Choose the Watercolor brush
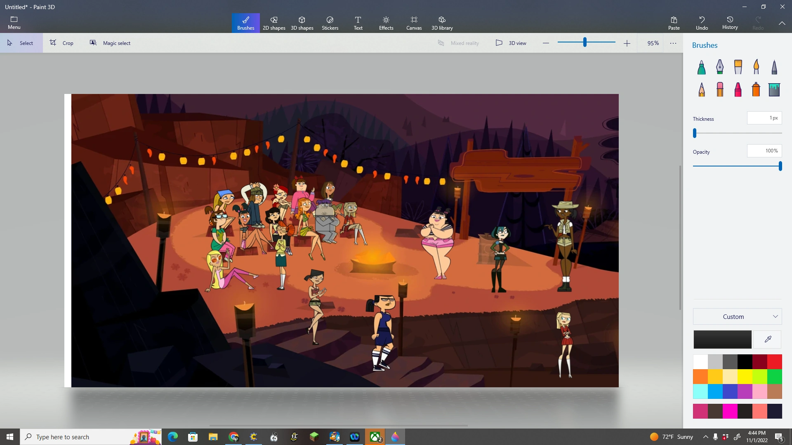Viewport: 792px width, 445px height. click(756, 67)
